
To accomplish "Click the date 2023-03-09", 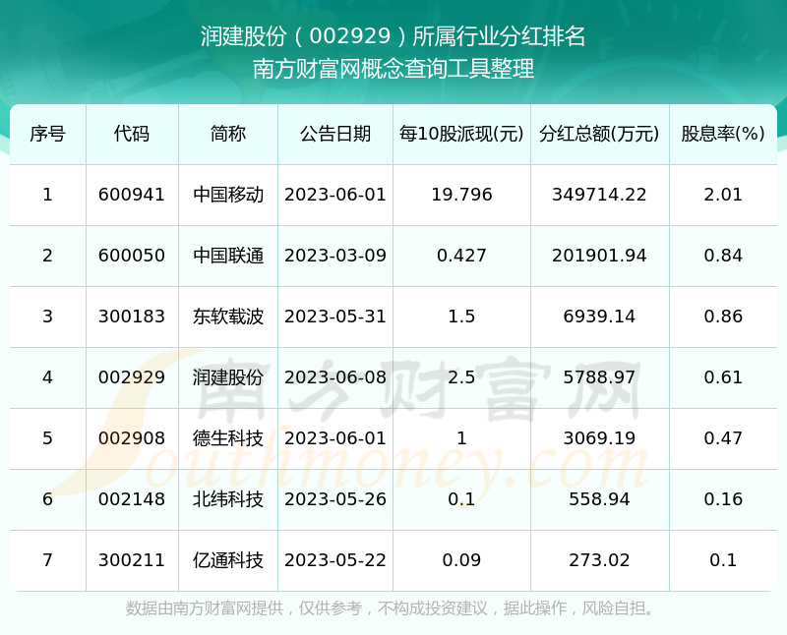I will click(x=335, y=256).
